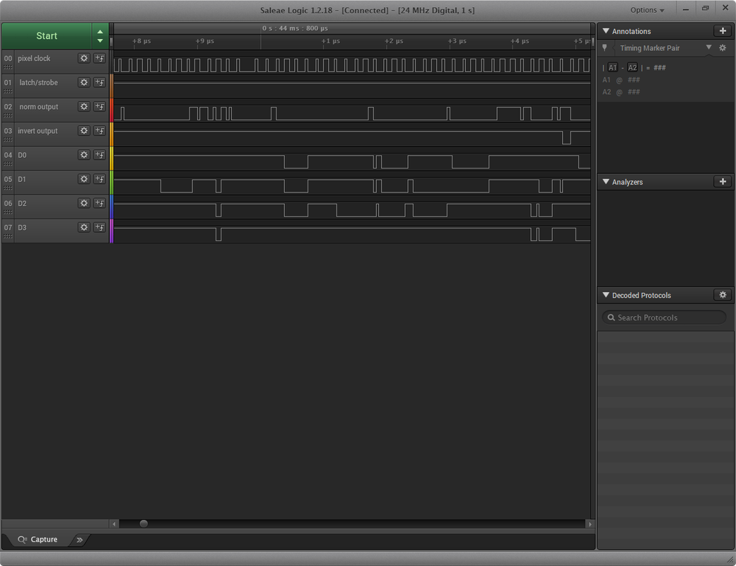Image resolution: width=736 pixels, height=566 pixels.
Task: Open settings gear for D0 channel
Action: pyautogui.click(x=84, y=155)
